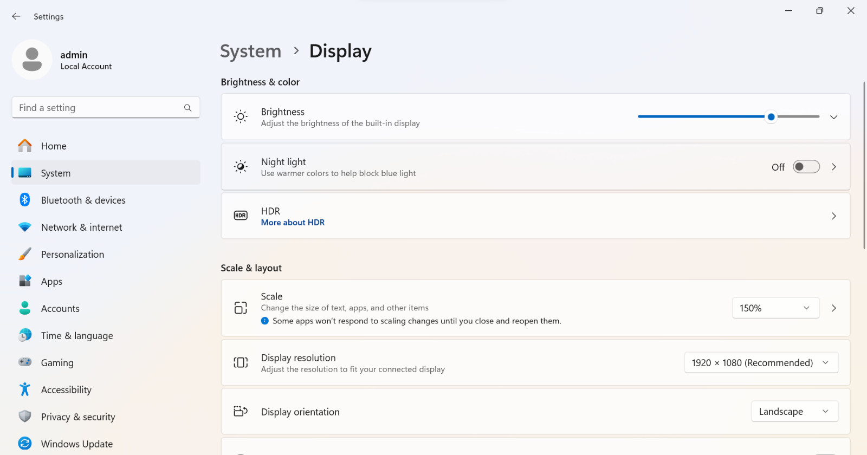
Task: Go to Privacy & security
Action: coord(106,417)
